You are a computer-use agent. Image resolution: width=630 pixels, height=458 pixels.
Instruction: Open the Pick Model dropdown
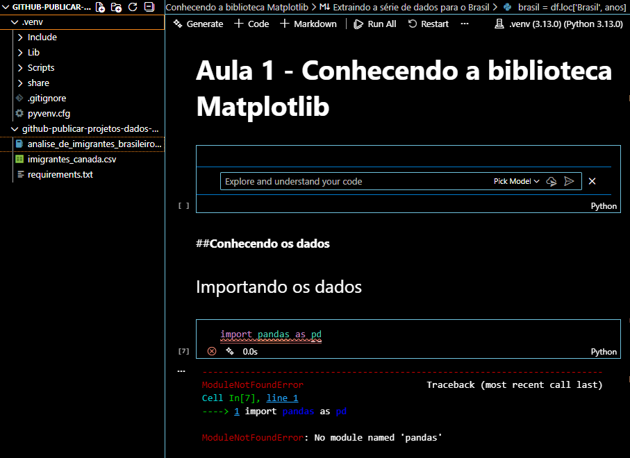coord(516,181)
